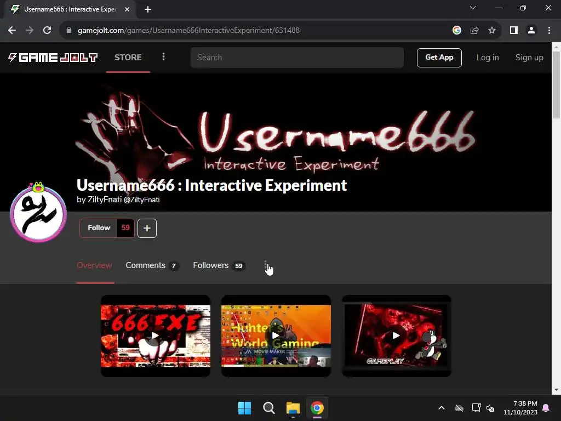Open the Chrome three-dot menu
Screen dimensions: 561x421
tap(549, 31)
